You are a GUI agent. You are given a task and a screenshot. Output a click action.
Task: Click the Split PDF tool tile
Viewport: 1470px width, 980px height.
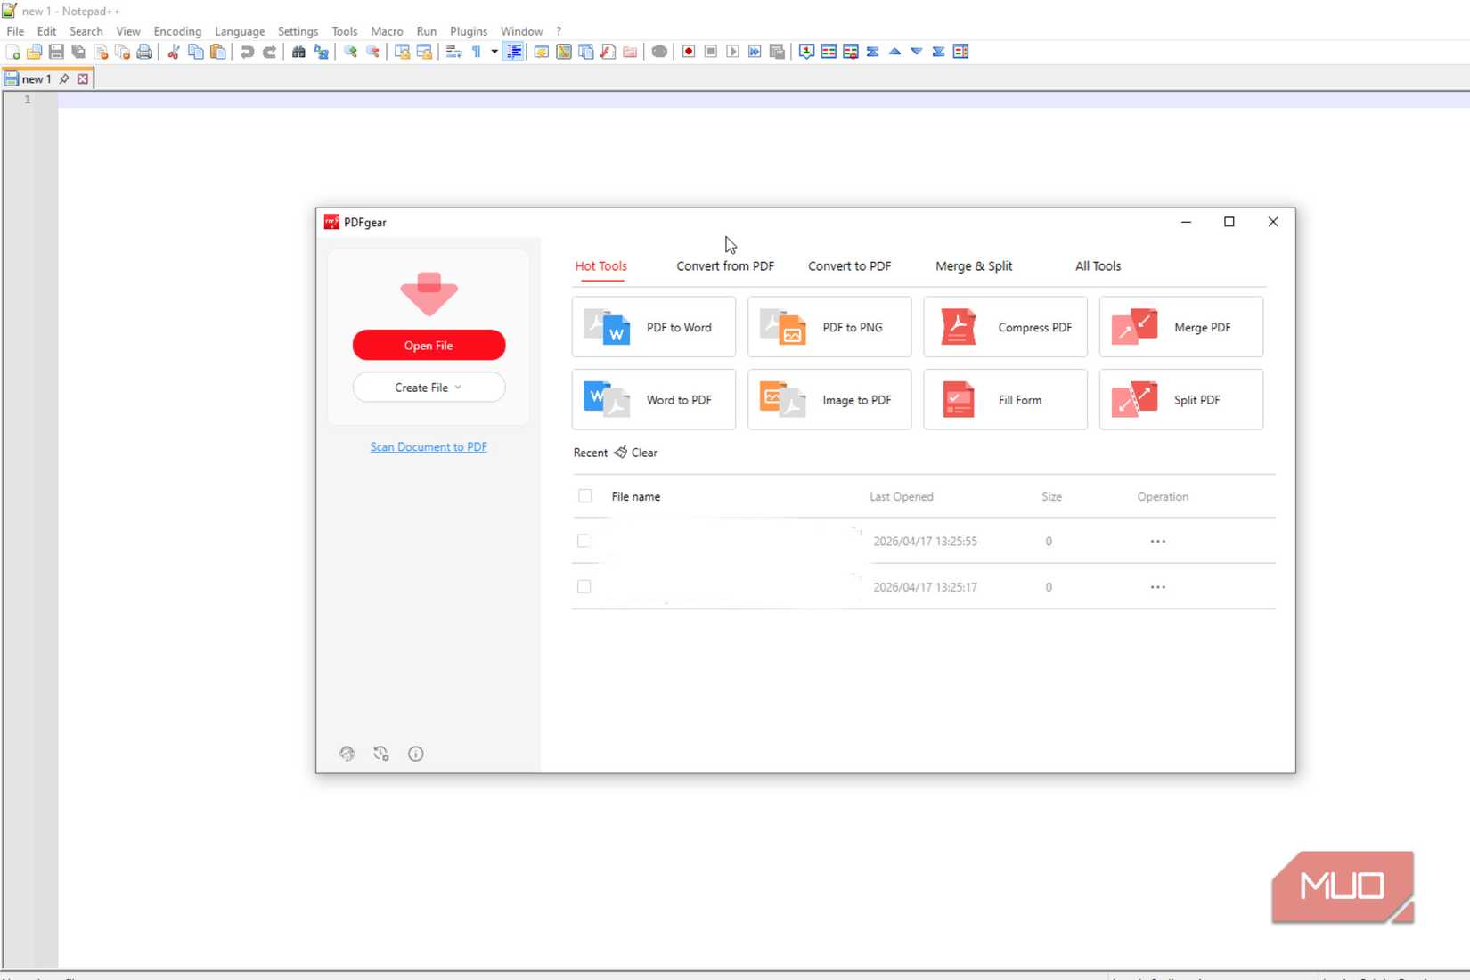pyautogui.click(x=1181, y=400)
